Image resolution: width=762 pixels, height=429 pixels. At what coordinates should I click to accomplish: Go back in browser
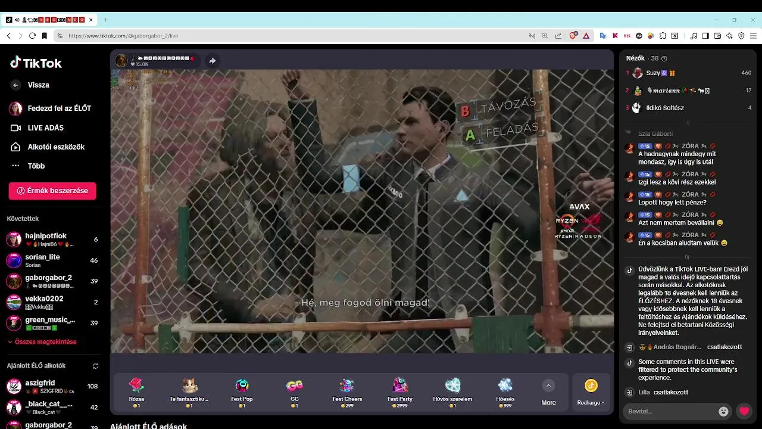[9, 36]
